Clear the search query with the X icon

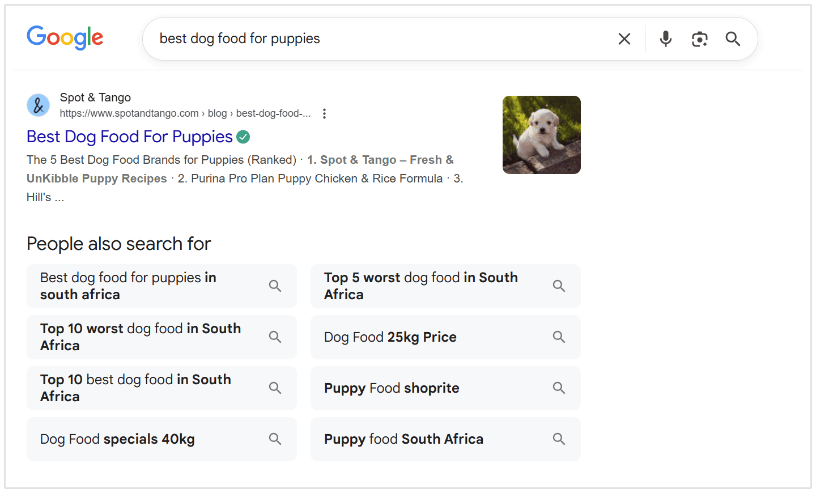[624, 39]
